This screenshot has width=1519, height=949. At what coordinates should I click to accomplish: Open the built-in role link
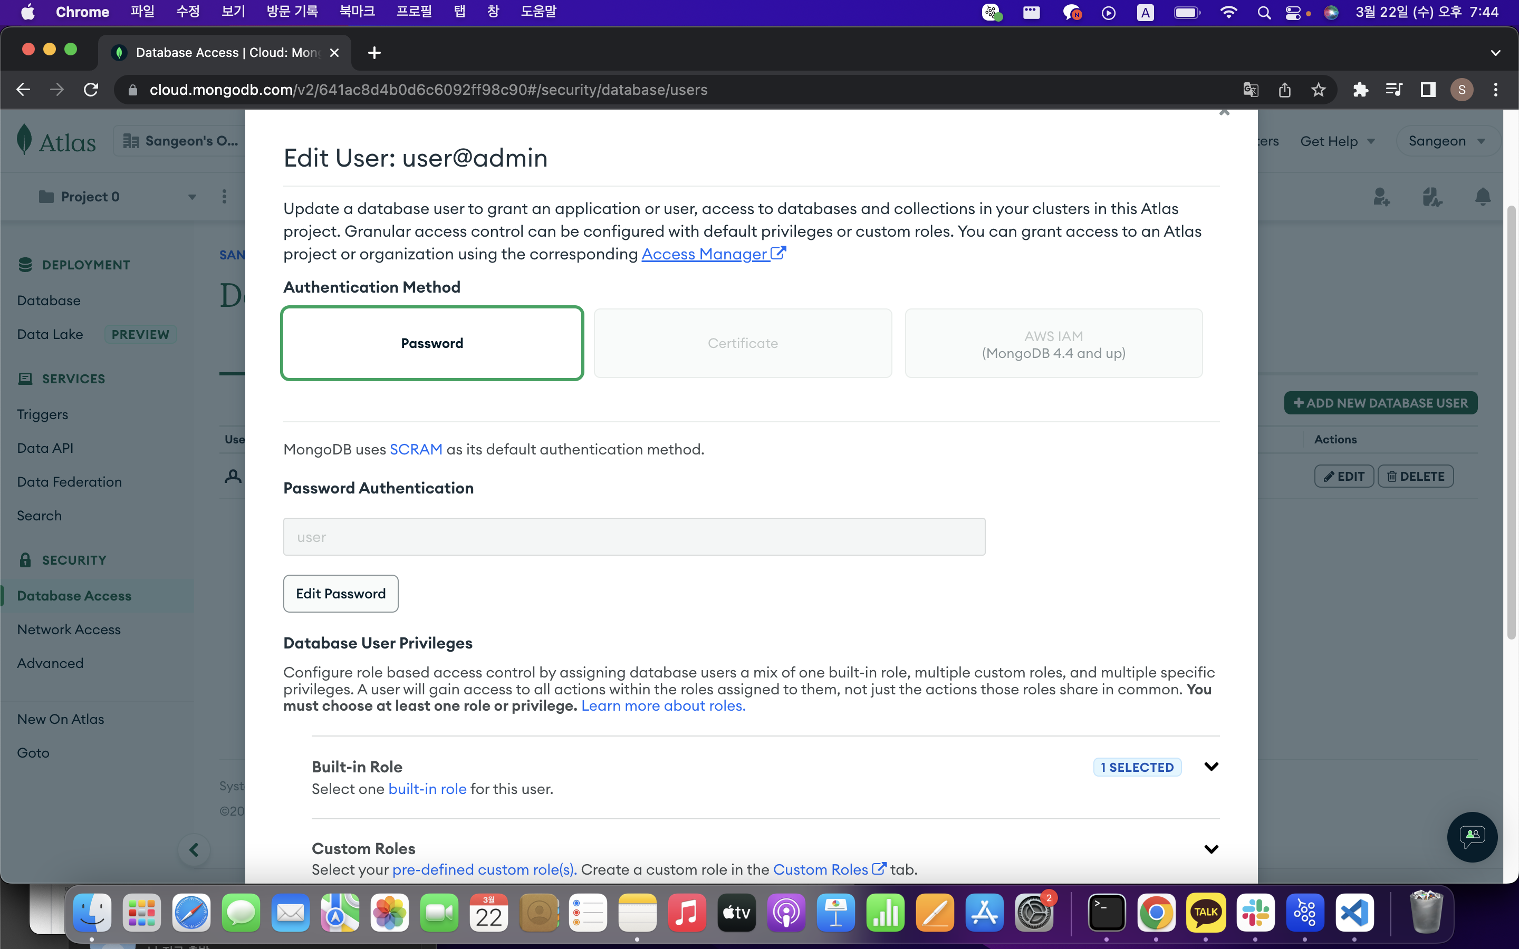pos(427,788)
